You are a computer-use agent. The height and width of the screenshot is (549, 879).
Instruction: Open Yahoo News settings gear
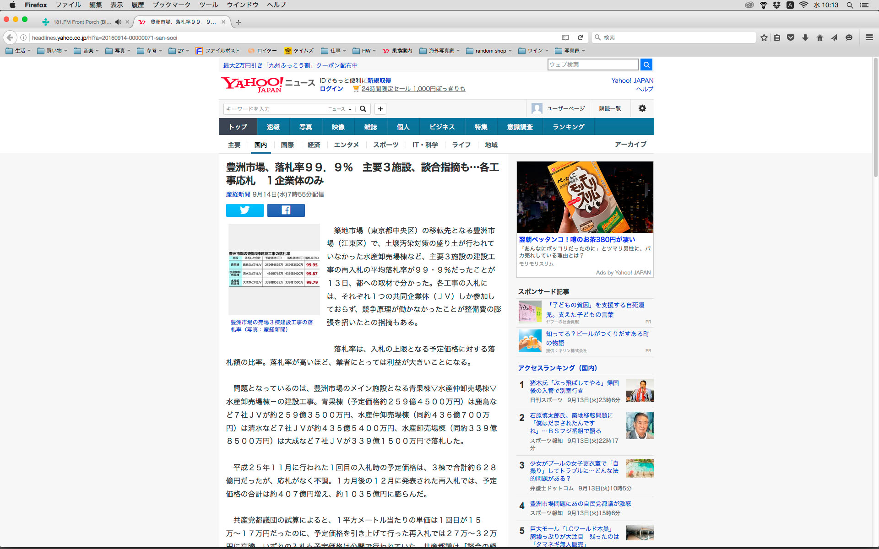[642, 108]
